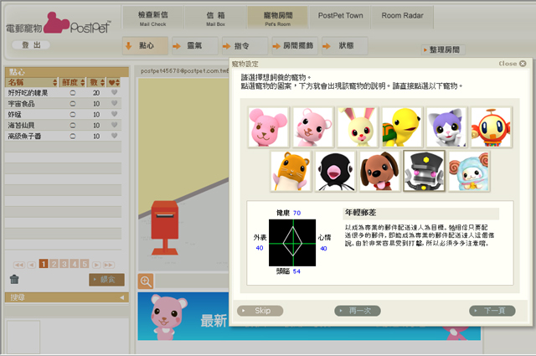536x356 pixels.
Task: Sort snack list by 數 column
Action: 96,82
